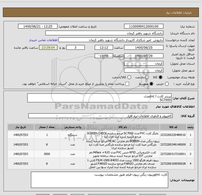The height and width of the screenshot is (195, 202).
Task: Click the تاریخ نیاز column header
Action: (21, 127)
